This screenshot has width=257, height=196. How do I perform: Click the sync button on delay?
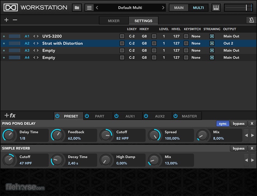coord(222,124)
